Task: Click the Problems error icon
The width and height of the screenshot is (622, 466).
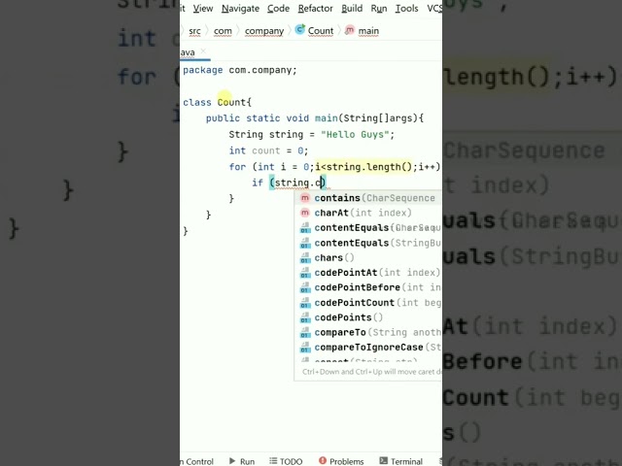Action: click(x=323, y=460)
